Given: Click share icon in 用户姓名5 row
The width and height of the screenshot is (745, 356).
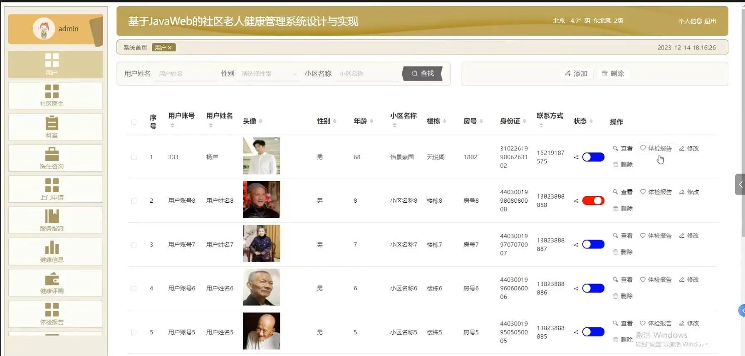Looking at the screenshot, I should pyautogui.click(x=576, y=332).
